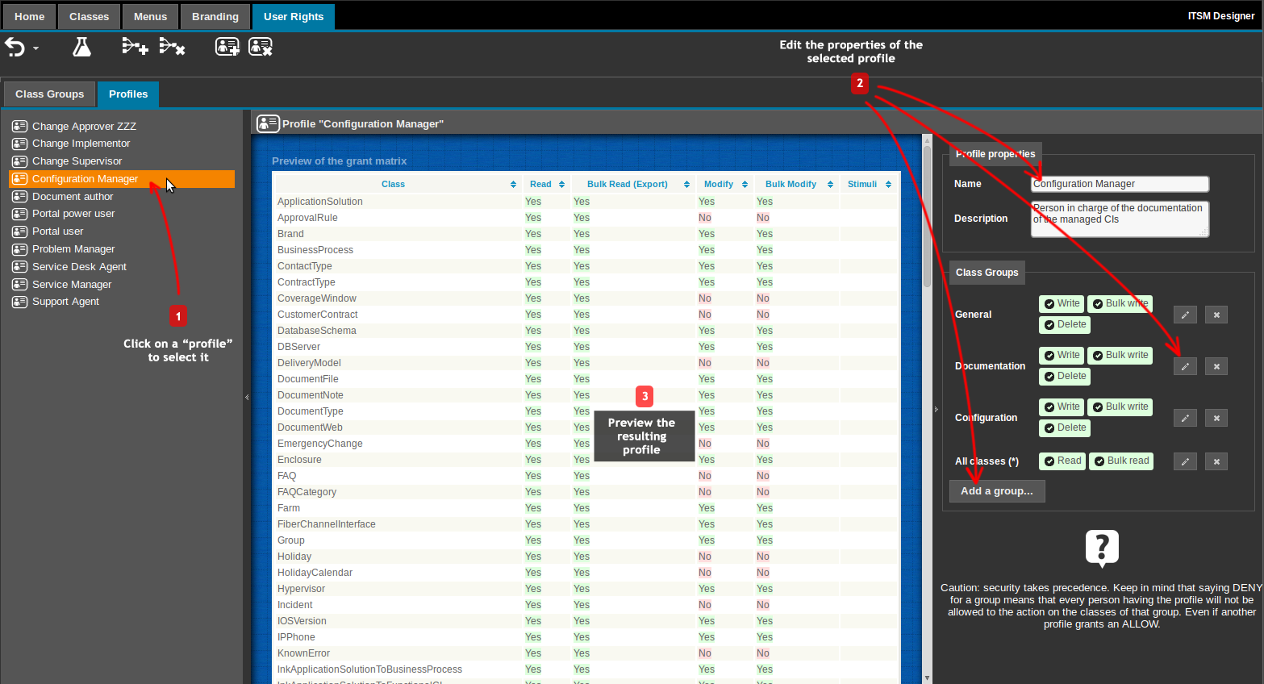
Task: Collapse the left profiles panel splitter handle
Action: (247, 397)
